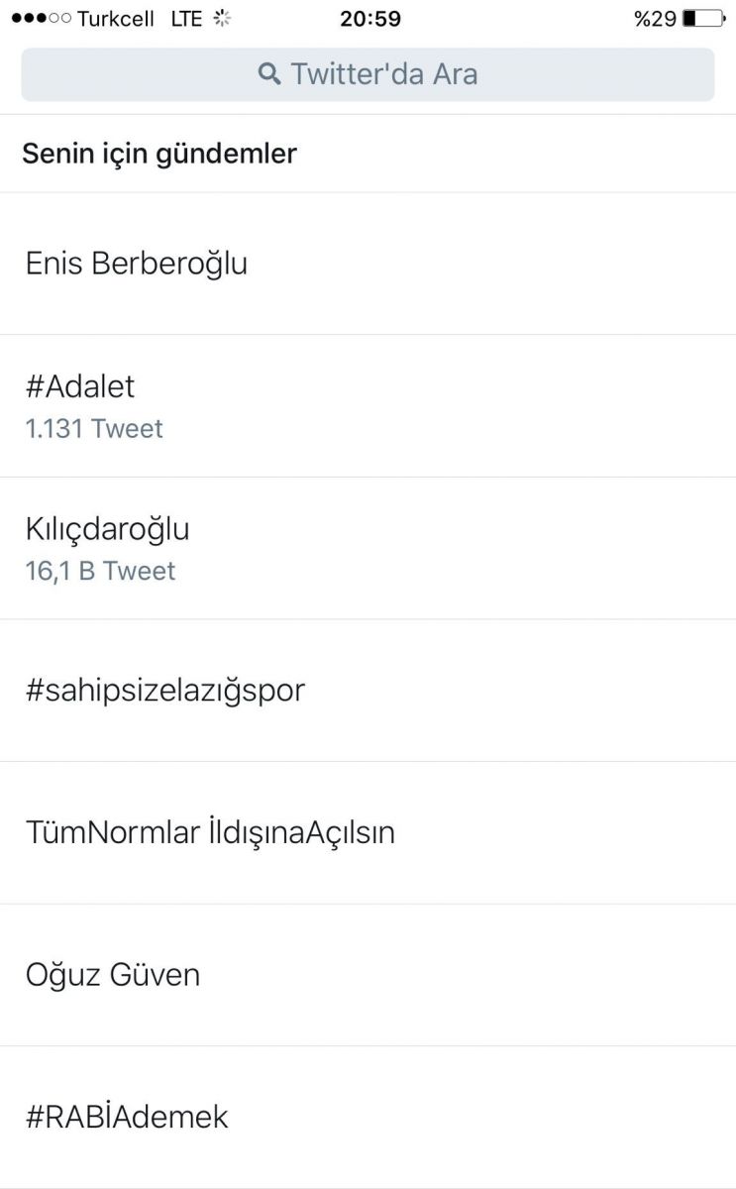Viewport: 736px width, 1189px height.
Task: View the #sahipsizelazığspor trend
Action: [165, 691]
